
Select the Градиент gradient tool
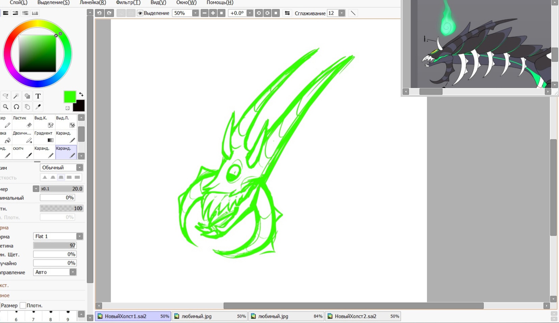pyautogui.click(x=44, y=137)
